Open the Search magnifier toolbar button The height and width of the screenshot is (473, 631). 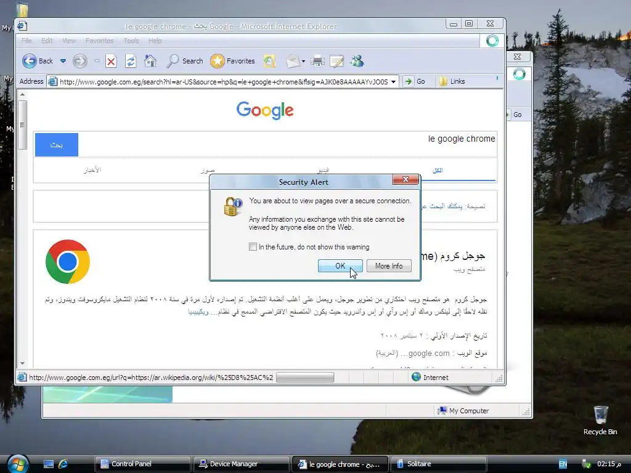click(184, 61)
